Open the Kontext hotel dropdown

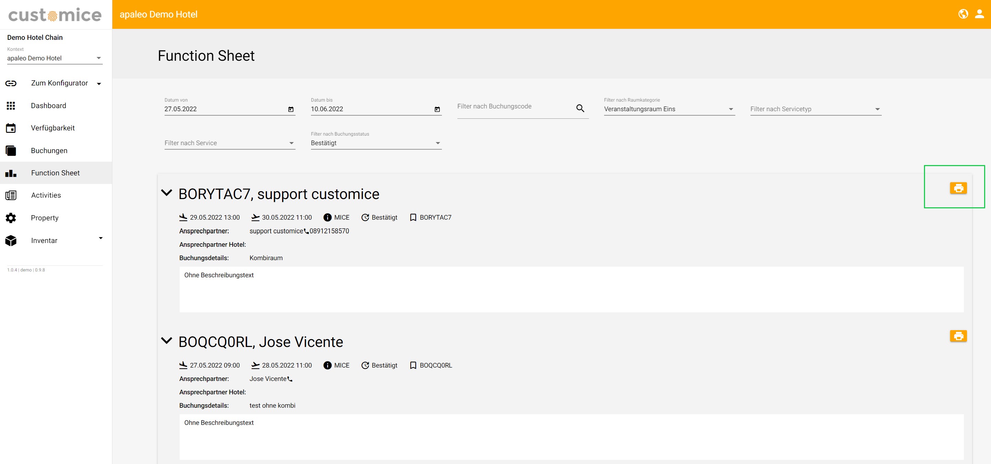[x=55, y=58]
